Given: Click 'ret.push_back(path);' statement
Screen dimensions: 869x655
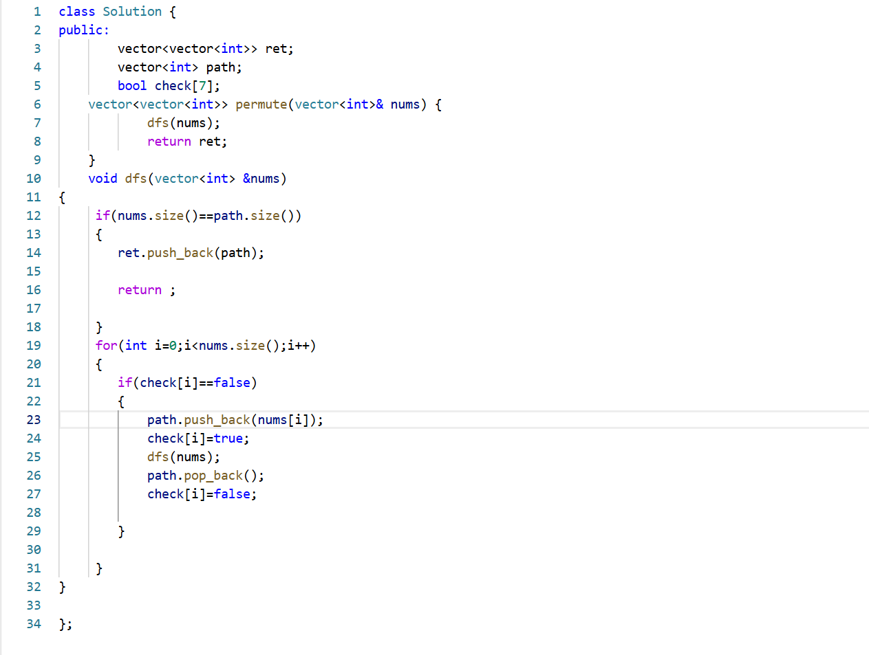Looking at the screenshot, I should [x=191, y=253].
